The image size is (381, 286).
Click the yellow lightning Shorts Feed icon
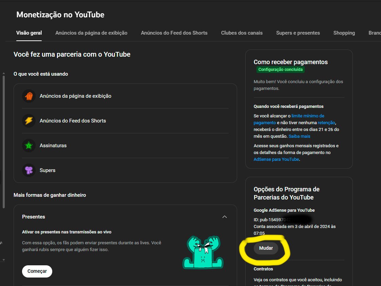tap(29, 121)
